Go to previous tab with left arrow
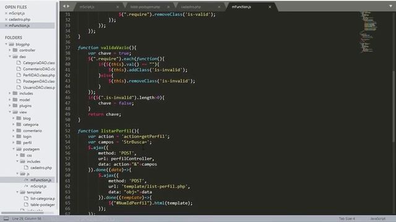 click(x=64, y=6)
